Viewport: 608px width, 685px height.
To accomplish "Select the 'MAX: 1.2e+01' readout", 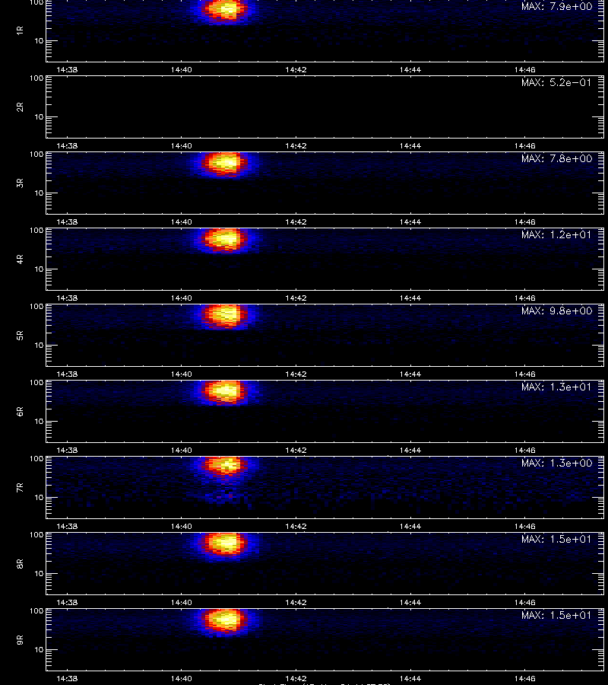I will [556, 234].
